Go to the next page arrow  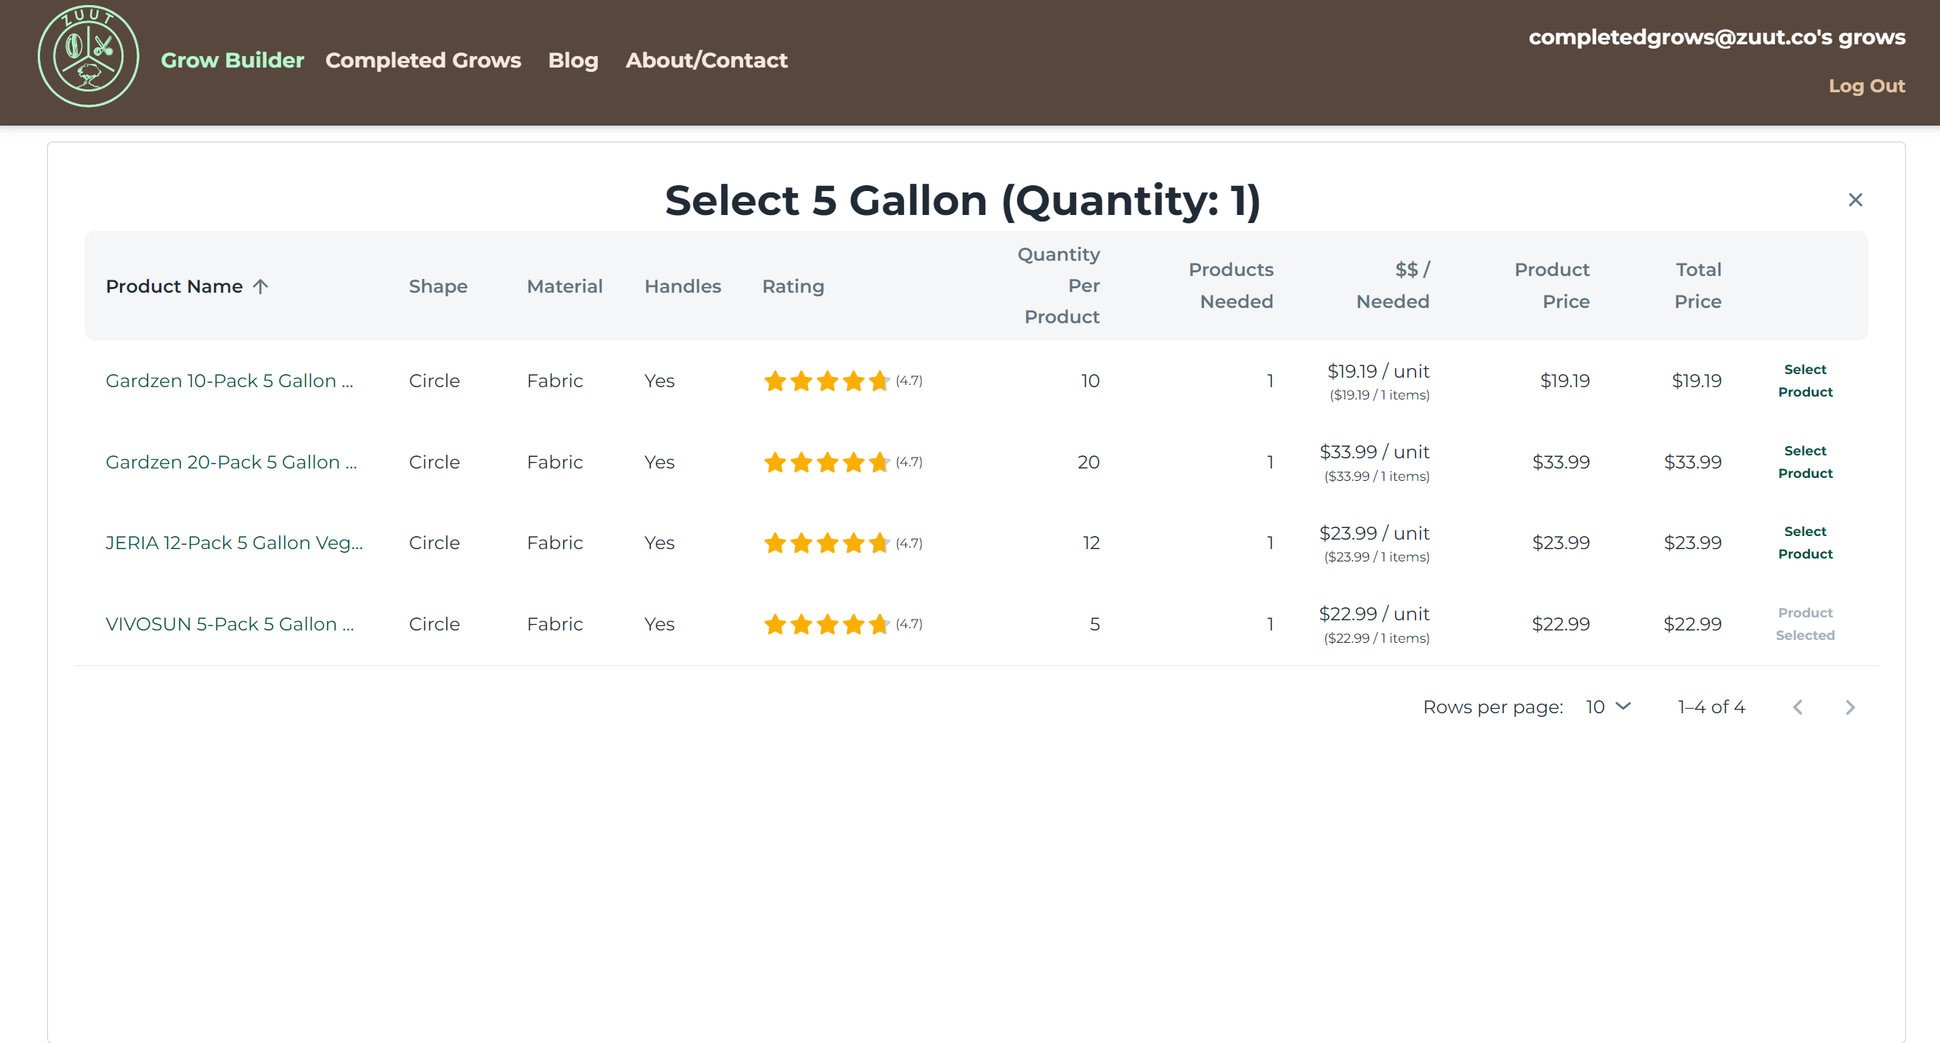coord(1850,707)
